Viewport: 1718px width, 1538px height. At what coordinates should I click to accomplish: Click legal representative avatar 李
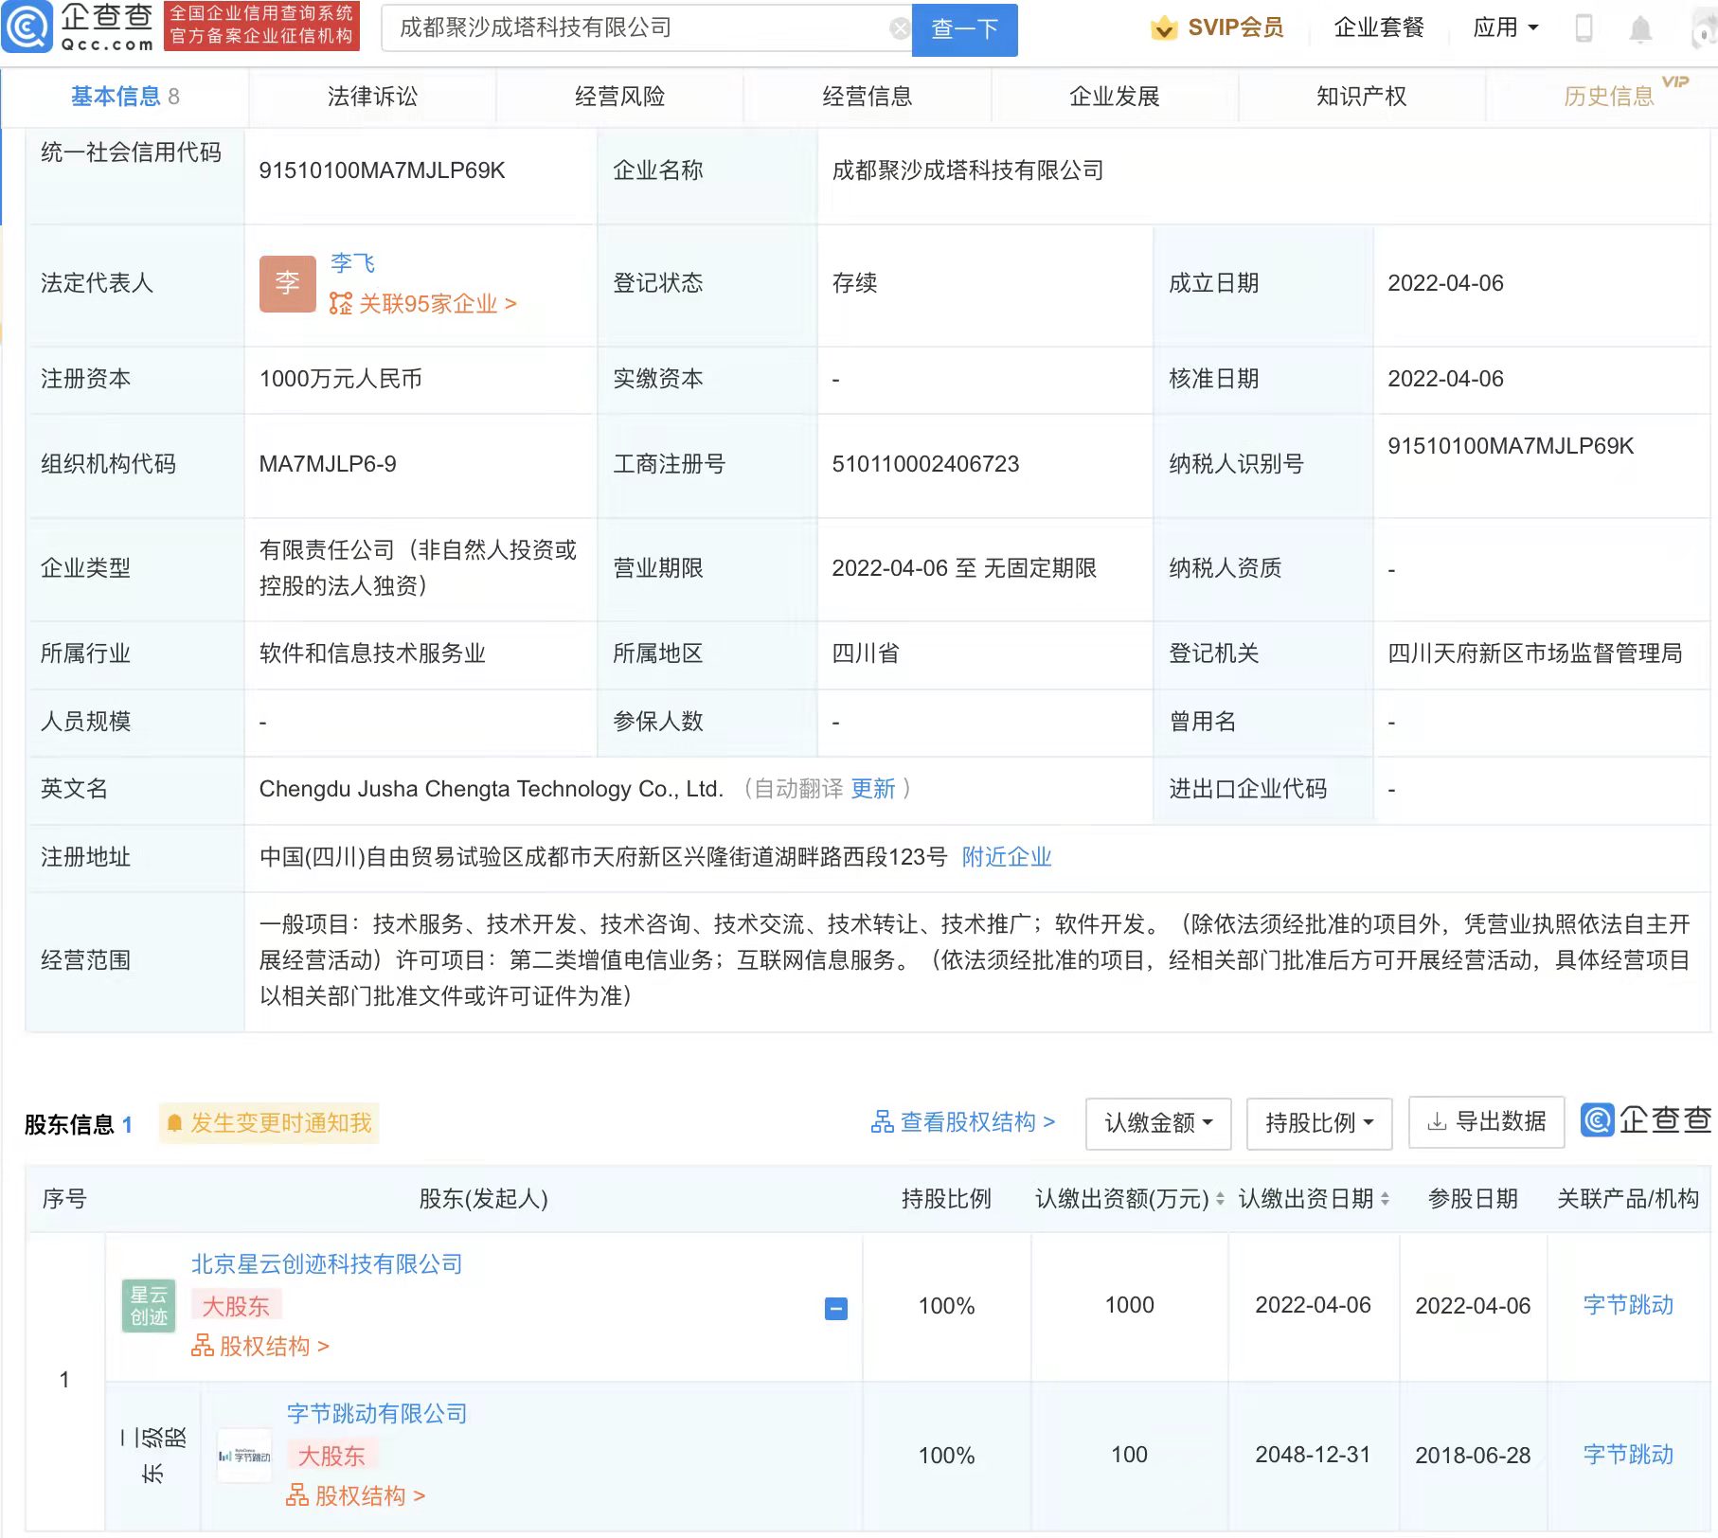pyautogui.click(x=287, y=283)
